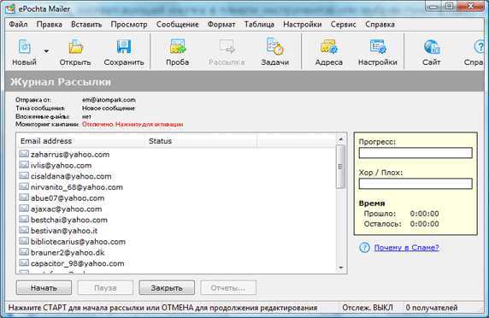This screenshot has height=318, width=489.
Task: Click the Пауза button
Action: (x=105, y=288)
